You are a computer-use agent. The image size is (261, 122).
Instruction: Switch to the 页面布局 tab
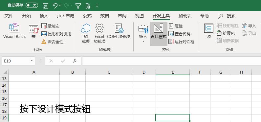[66, 16]
